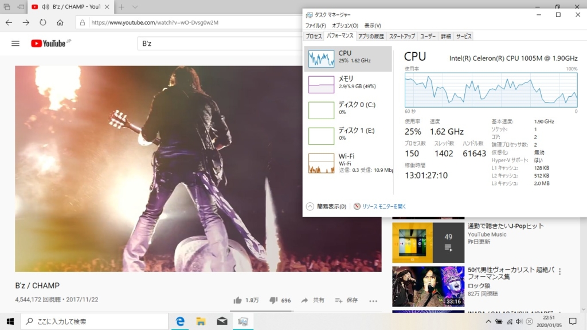Go to the browser home page
Viewport: 587px width, 330px height.
pyautogui.click(x=60, y=23)
